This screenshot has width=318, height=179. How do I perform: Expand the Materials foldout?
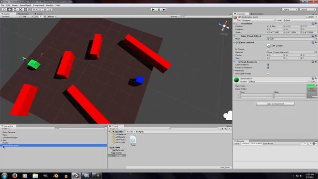click(234, 71)
